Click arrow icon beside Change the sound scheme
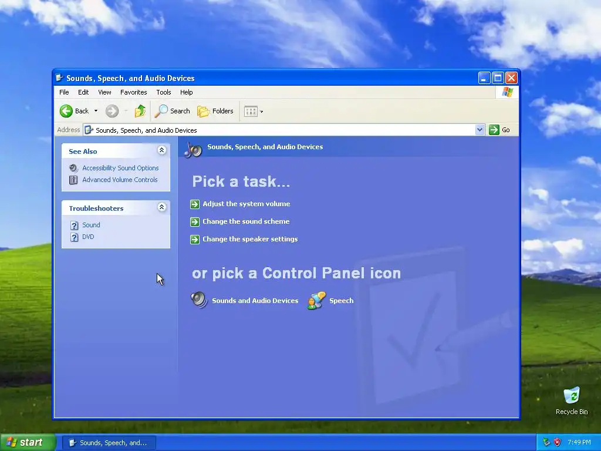This screenshot has width=601, height=451. [195, 221]
